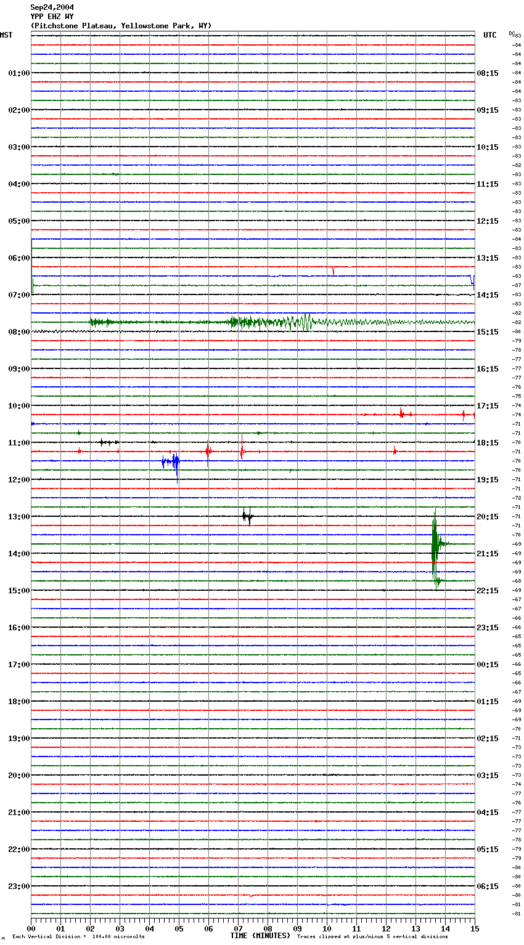Select the 06:15 UTC time label

(x=488, y=886)
